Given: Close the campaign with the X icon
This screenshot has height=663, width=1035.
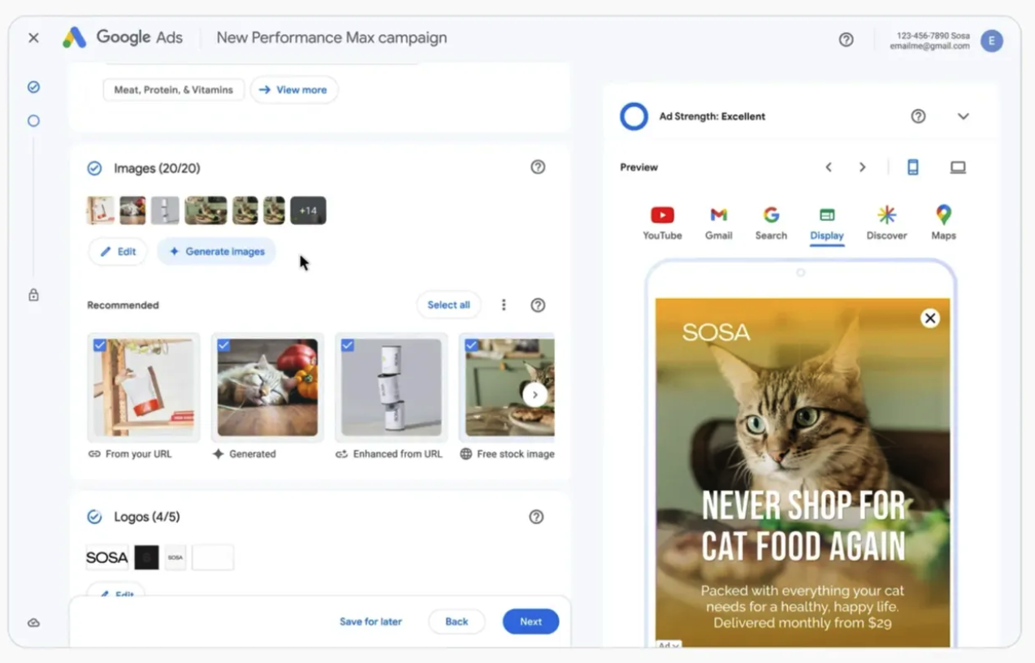Looking at the screenshot, I should (x=33, y=38).
